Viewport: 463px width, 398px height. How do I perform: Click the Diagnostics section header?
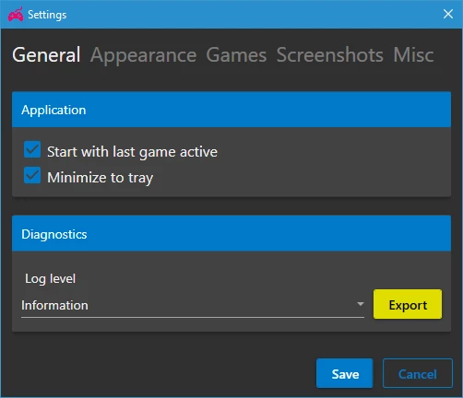(231, 234)
